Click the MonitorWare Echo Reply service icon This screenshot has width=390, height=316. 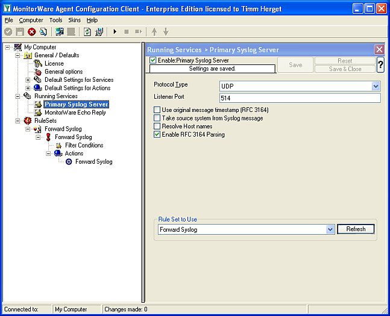pos(38,113)
